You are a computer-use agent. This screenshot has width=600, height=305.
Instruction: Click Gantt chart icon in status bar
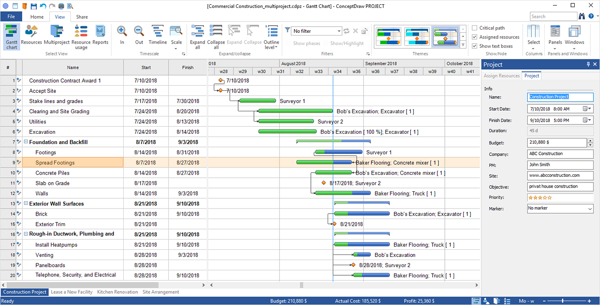tap(476, 301)
